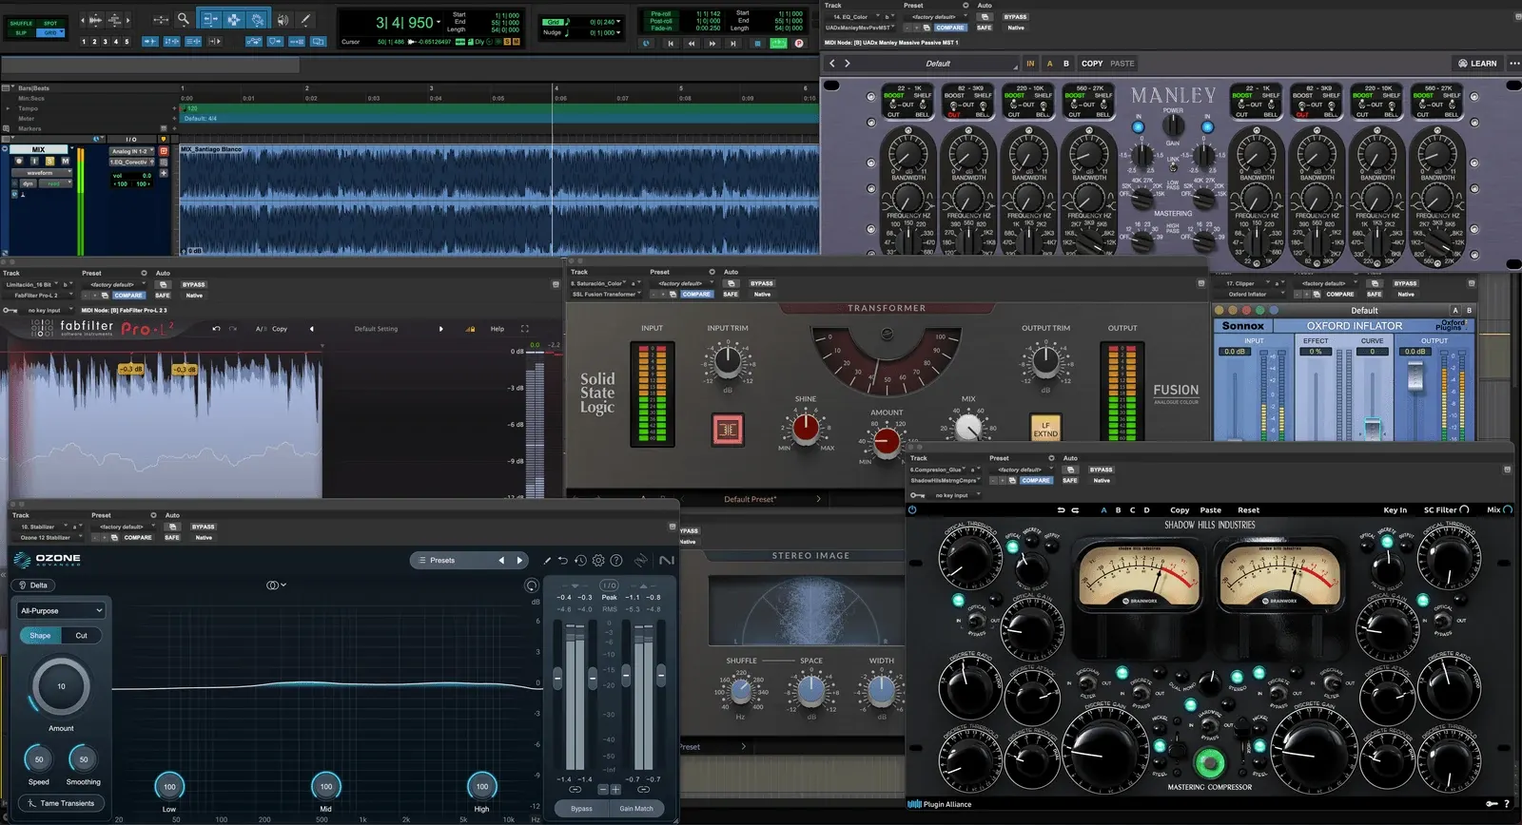Select the Trim tool in edit toolbar
Viewport: 1522px width, 825px height.
(x=209, y=19)
